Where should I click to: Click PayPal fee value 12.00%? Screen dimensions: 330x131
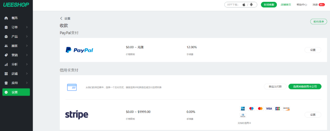[192, 47]
